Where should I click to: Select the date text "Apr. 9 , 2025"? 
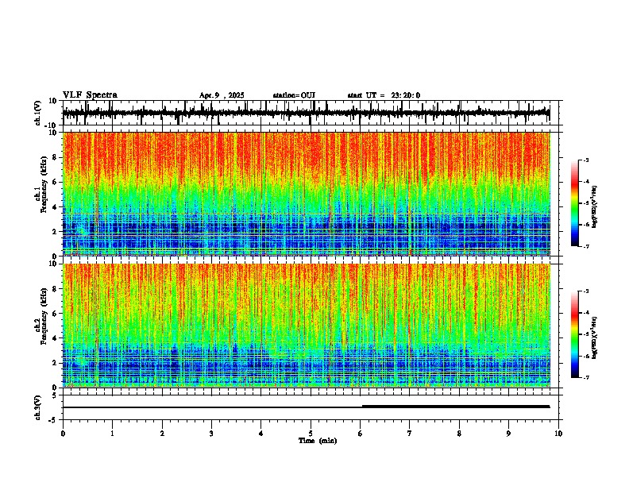pos(222,95)
